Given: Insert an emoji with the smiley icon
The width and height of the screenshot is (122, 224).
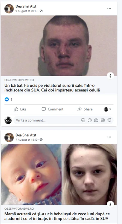Looking at the screenshot, I should 90,120.
